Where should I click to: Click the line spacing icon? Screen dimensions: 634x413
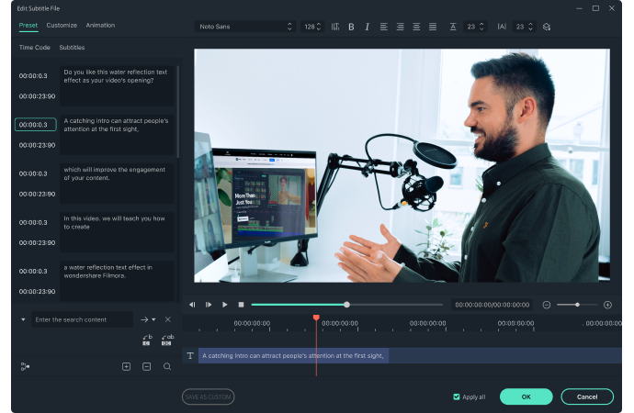[x=453, y=27]
